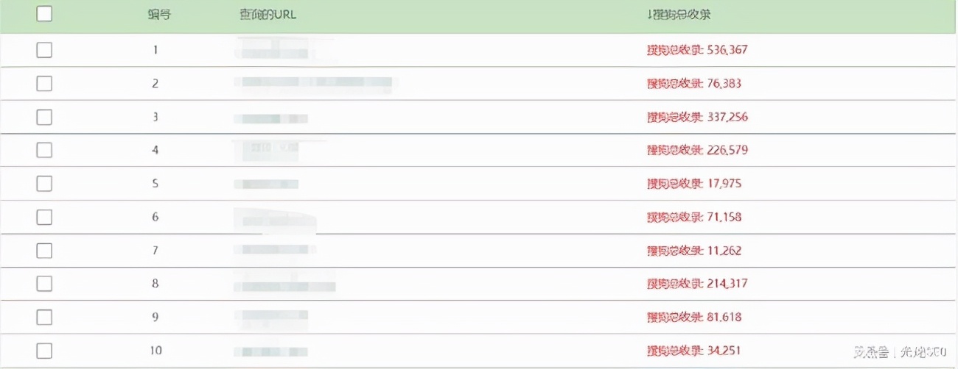Click the 搜狗总收录 34,251 result

point(693,351)
